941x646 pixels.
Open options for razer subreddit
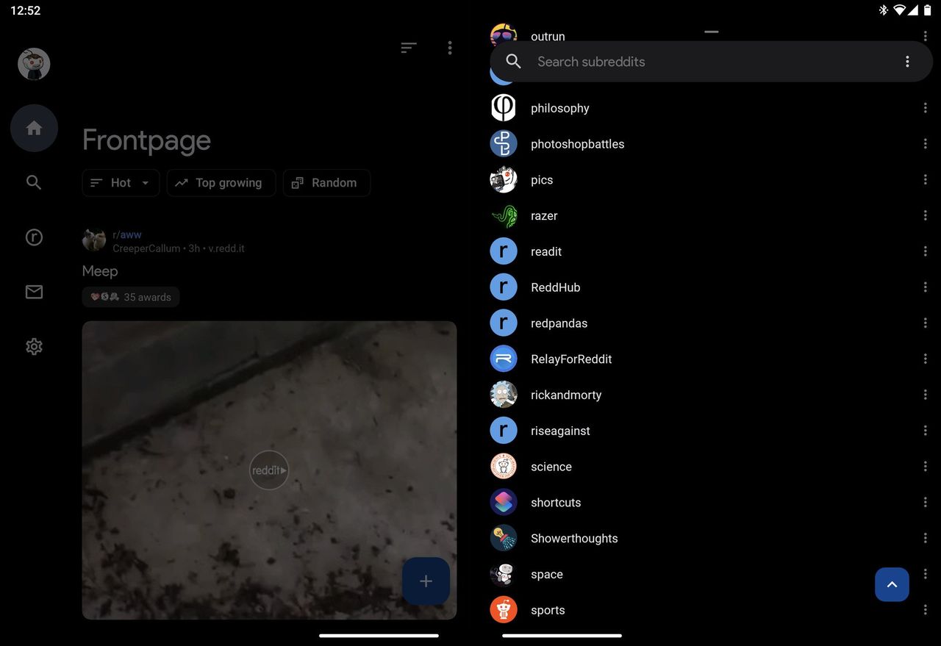[925, 215]
